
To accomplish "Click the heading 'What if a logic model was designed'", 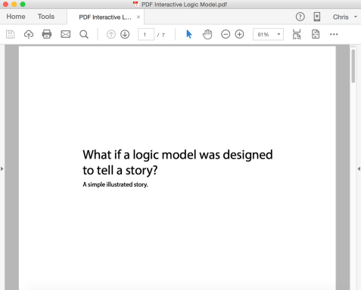I will [178, 155].
